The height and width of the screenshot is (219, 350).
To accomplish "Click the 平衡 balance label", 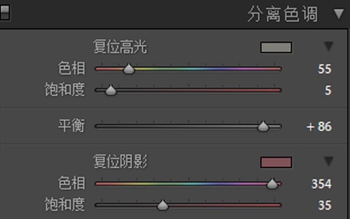I will point(72,126).
